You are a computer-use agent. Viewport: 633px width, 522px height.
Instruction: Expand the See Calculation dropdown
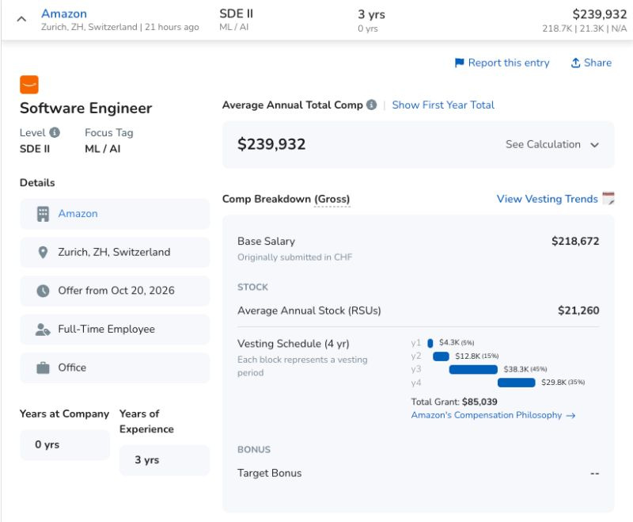pyautogui.click(x=552, y=145)
